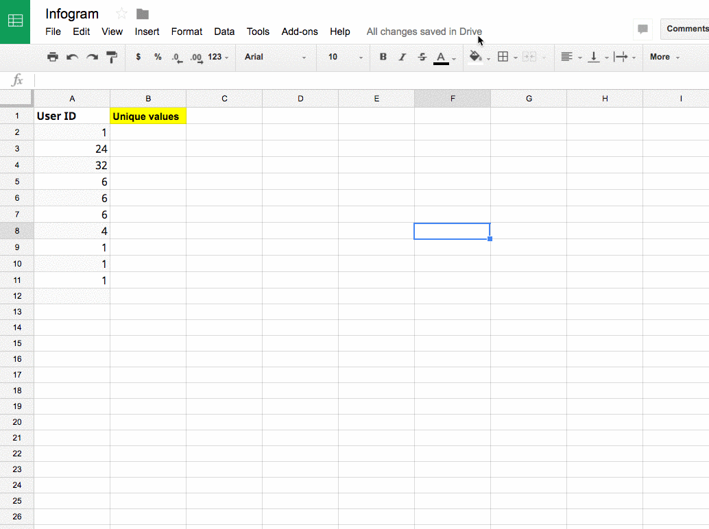Toggle Strikethrough formatting
The height and width of the screenshot is (529, 709).
[x=422, y=57]
